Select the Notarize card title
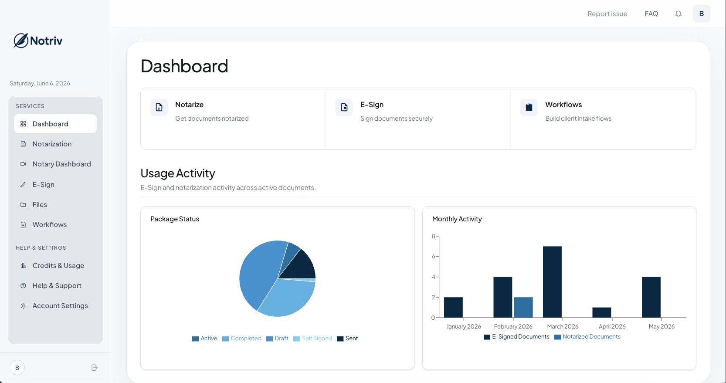The image size is (726, 383). 190,105
